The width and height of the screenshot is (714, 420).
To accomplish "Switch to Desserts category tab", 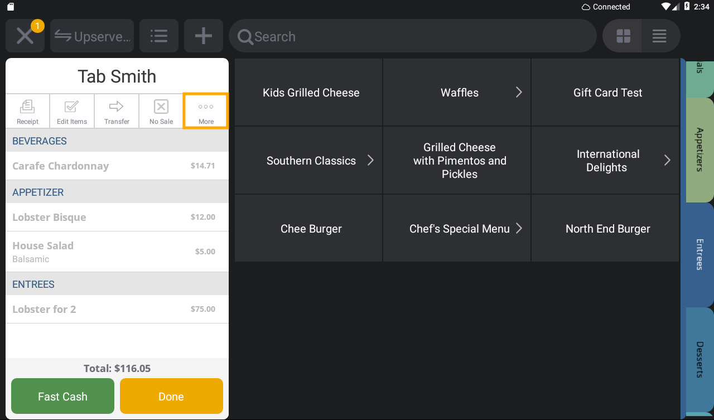I will [x=699, y=359].
